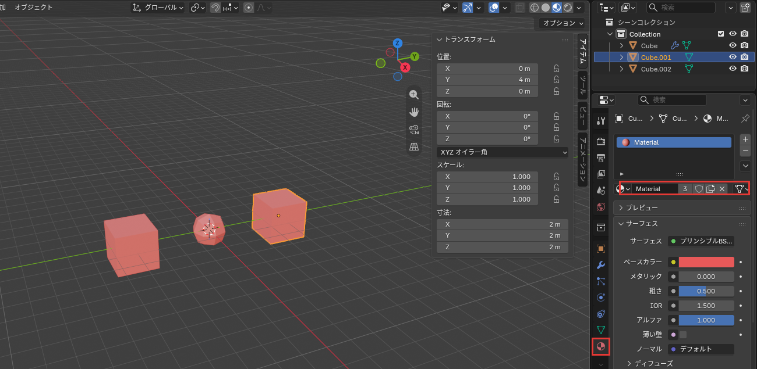Click the 位置 Y field showing 4 m
Viewport: 757px width, 369px height.
click(x=487, y=80)
